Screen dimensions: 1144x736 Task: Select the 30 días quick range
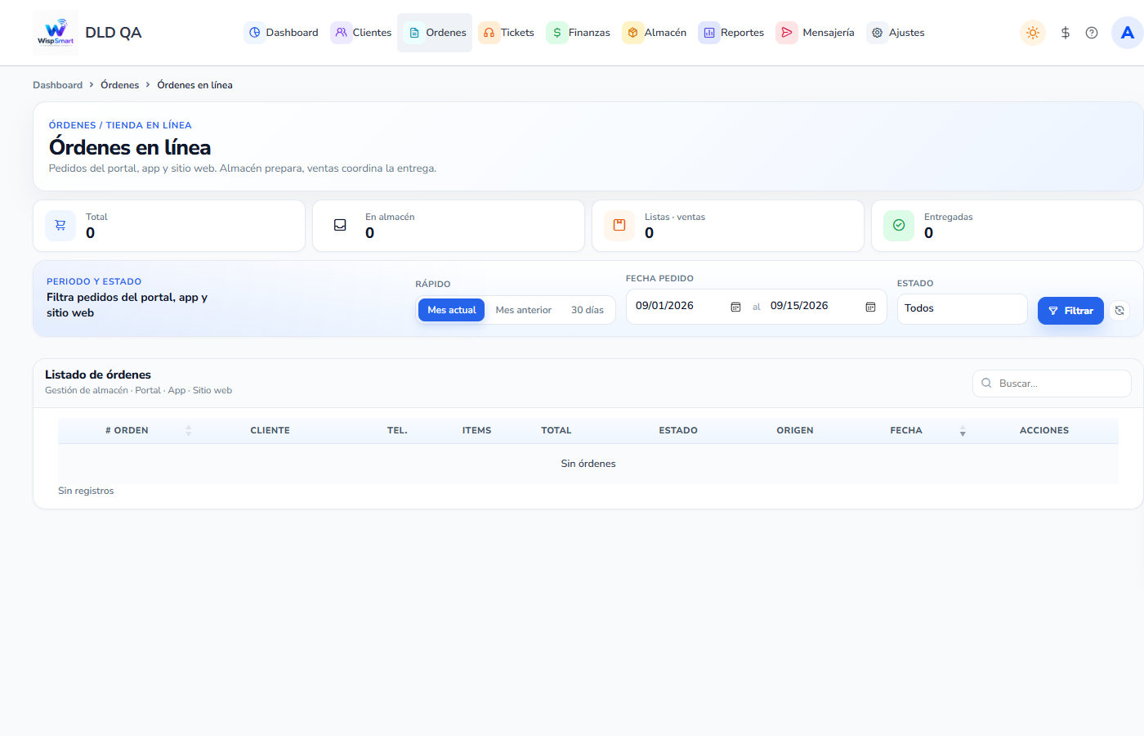588,310
